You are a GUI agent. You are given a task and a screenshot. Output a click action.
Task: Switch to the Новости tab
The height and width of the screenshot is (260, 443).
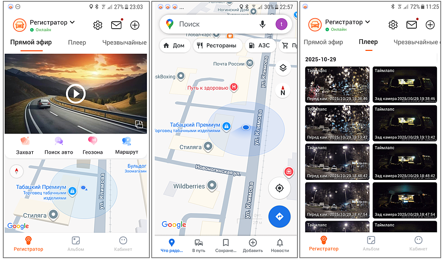click(280, 245)
